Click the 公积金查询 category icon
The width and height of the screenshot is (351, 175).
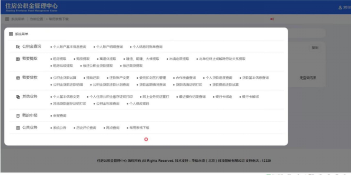(18, 47)
